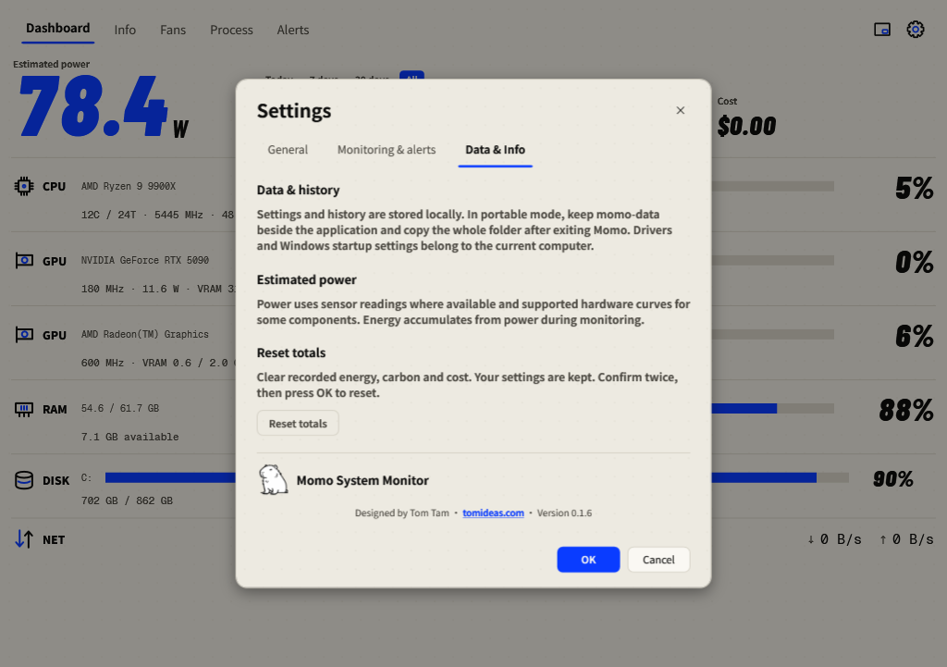Click the CPU chip icon

click(x=24, y=186)
